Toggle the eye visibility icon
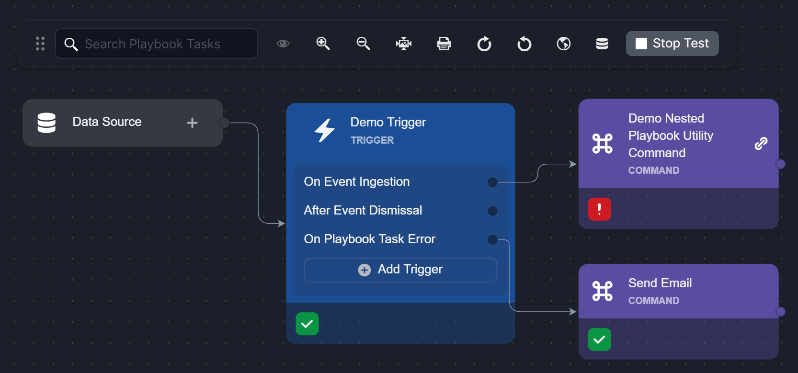Screen dimensions: 798x373 283,44
